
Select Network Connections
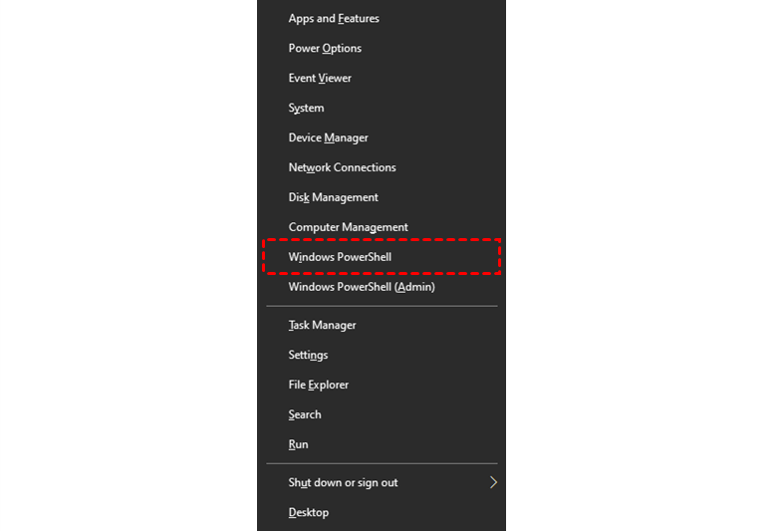tap(342, 168)
